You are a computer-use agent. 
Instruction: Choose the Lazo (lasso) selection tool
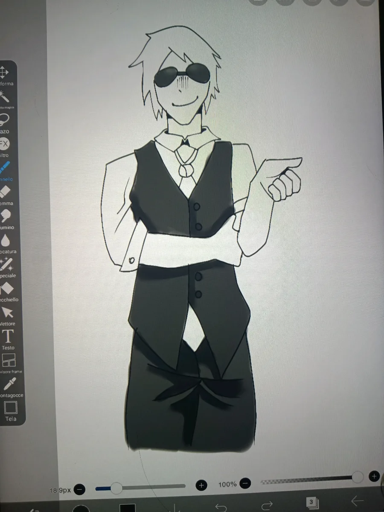pos(5,123)
